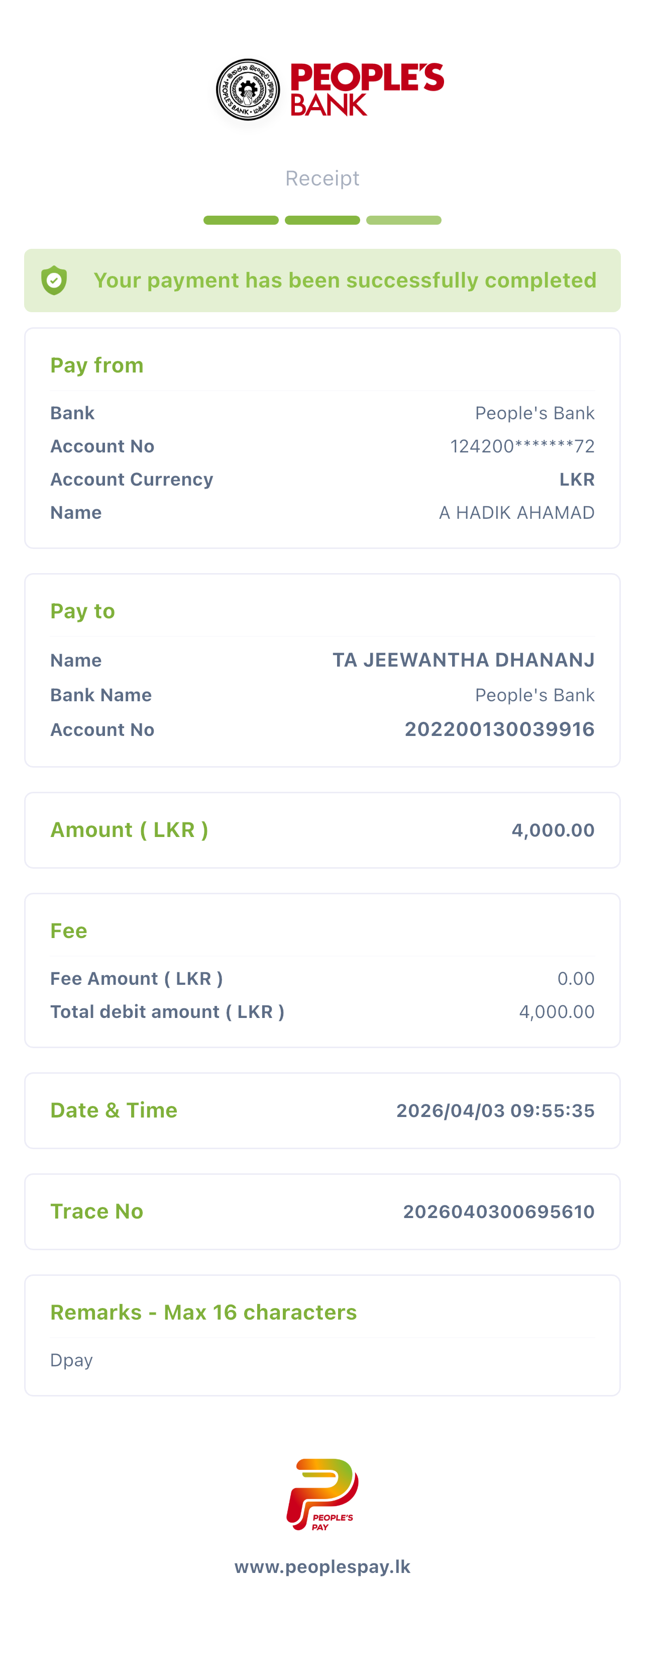
Task: Click the Total debit amount row
Action: pos(322,1012)
